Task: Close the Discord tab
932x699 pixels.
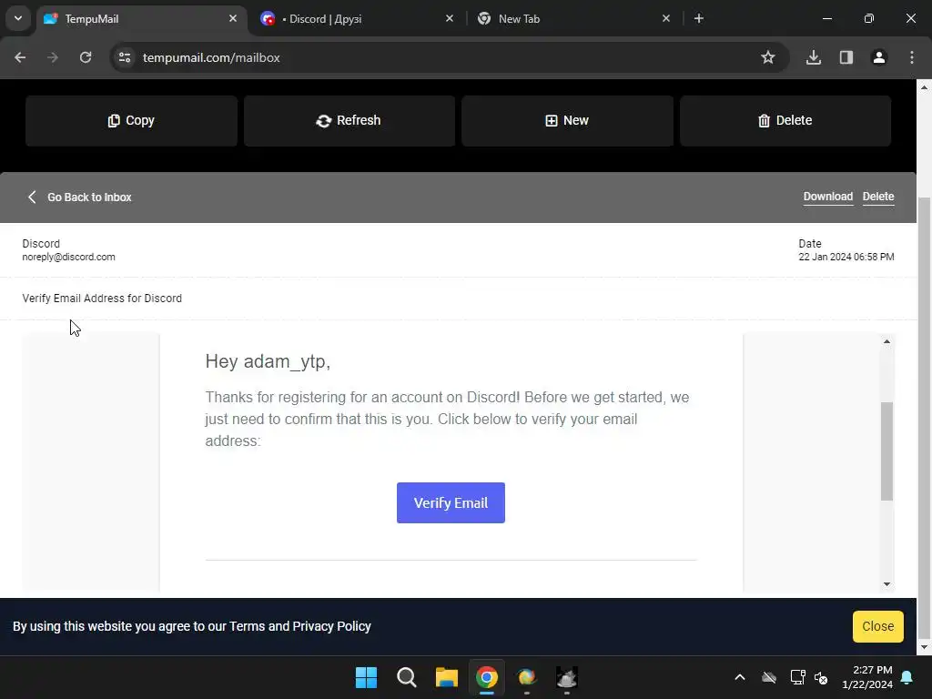Action: pos(450,18)
